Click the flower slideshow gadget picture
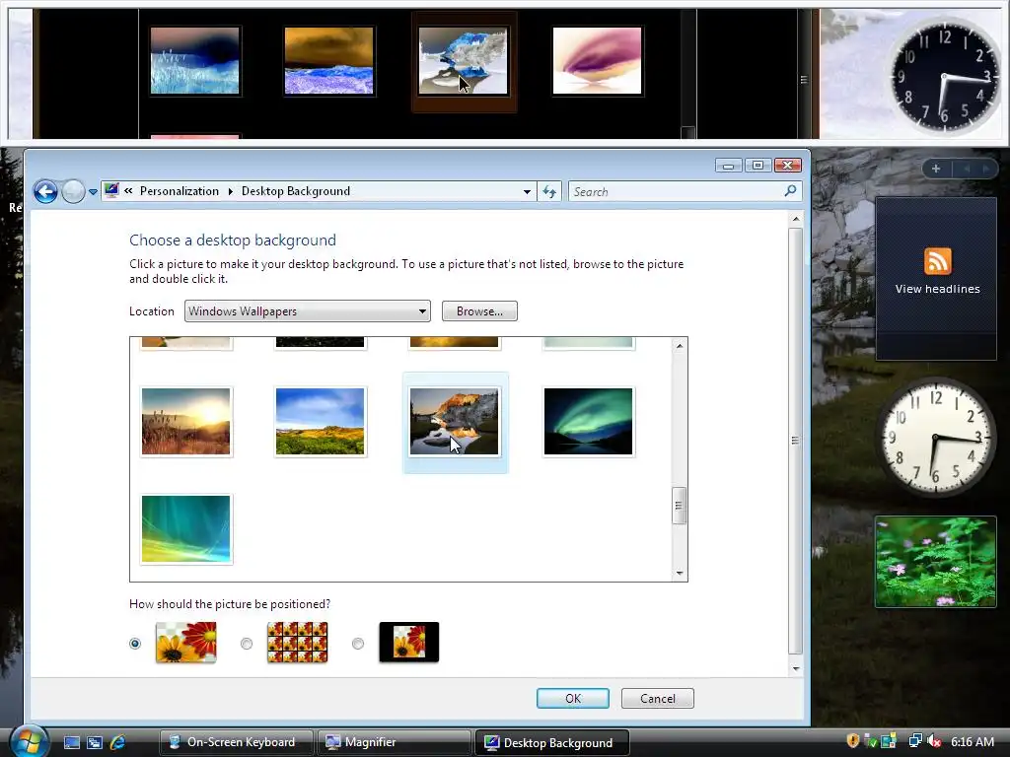 (x=936, y=562)
